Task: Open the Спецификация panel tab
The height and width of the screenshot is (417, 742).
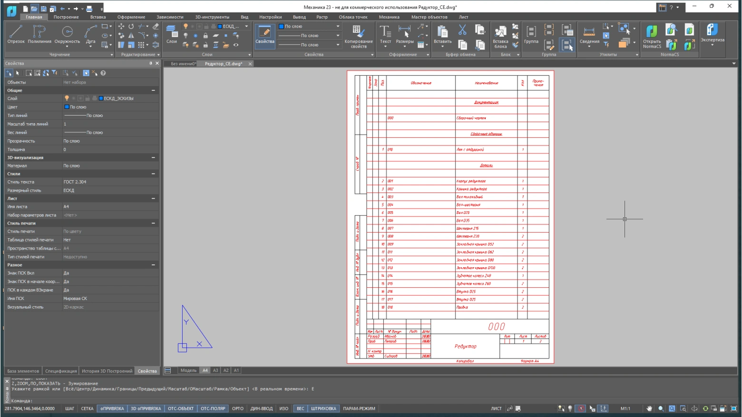Action: (61, 371)
